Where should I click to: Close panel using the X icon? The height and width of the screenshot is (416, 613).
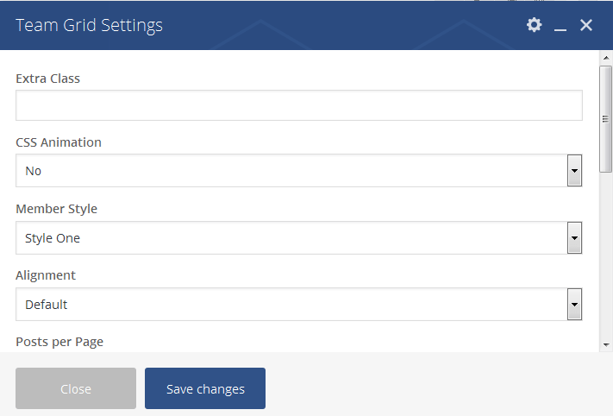coord(586,25)
